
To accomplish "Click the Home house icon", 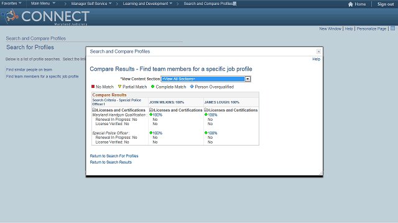I will click(350, 4).
